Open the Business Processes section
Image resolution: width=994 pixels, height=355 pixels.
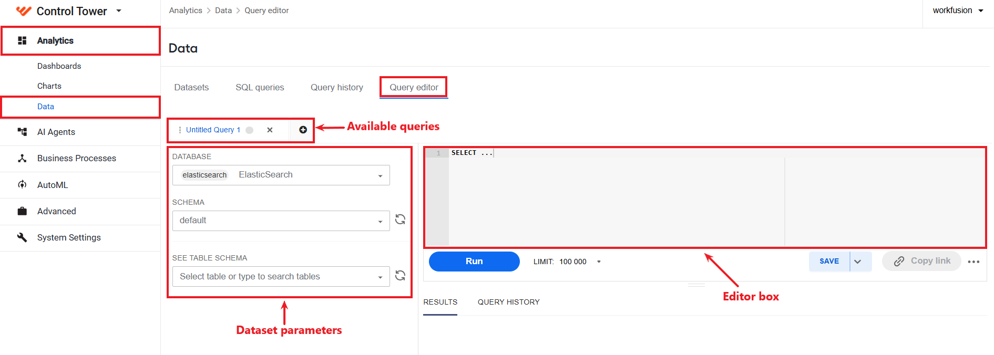(76, 158)
